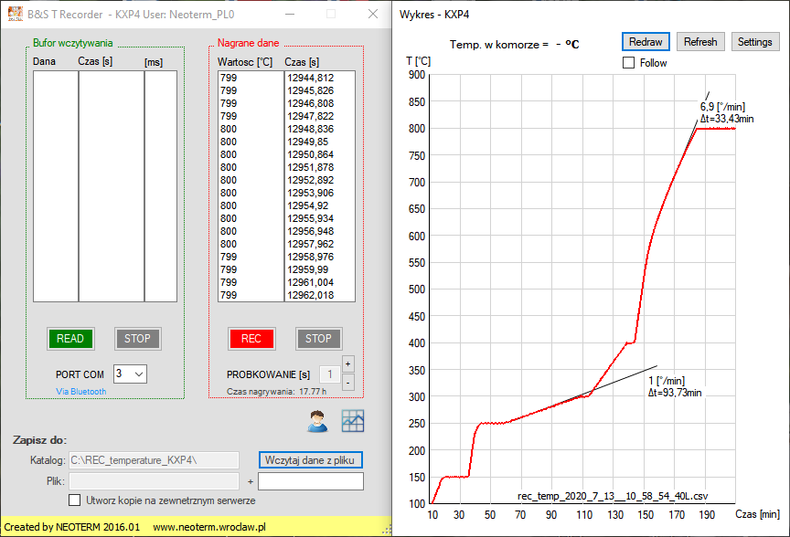Click the [ms] column list
The width and height of the screenshot is (790, 537).
coord(161,186)
